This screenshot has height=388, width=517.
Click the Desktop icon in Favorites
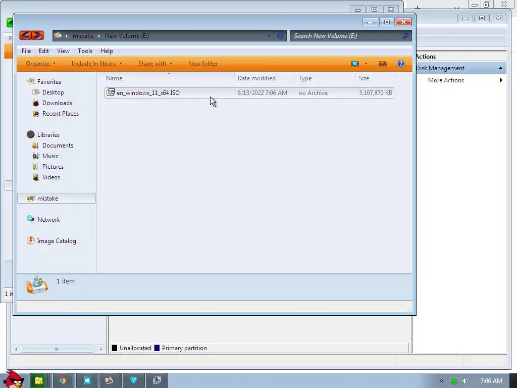pyautogui.click(x=36, y=92)
